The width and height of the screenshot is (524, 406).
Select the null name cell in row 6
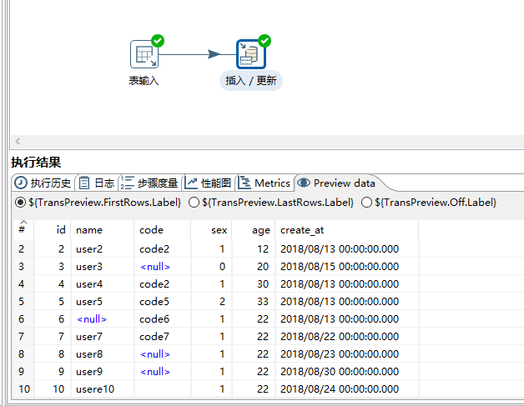103,318
